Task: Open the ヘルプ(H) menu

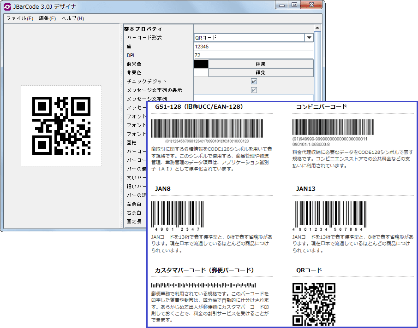Action: point(73,18)
